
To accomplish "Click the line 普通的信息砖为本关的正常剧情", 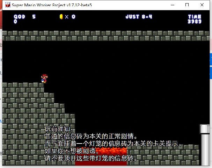I will click(91, 136).
